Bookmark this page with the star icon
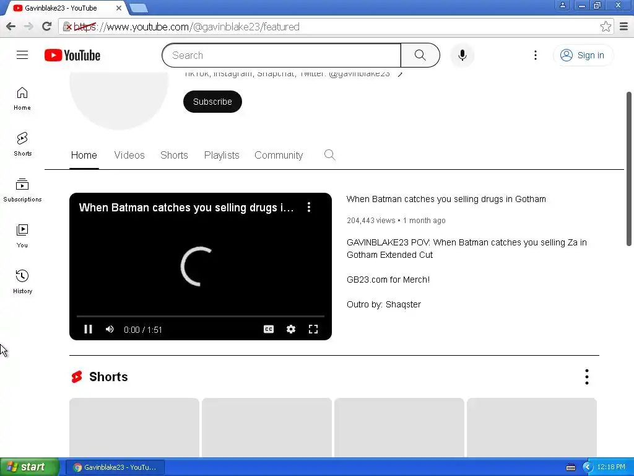Viewport: 634px width, 476px height. coord(606,27)
